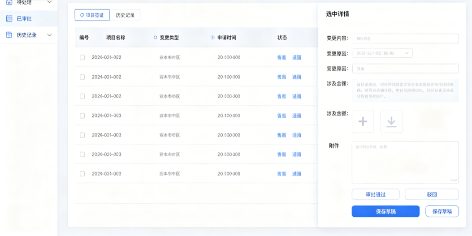The image size is (472, 236).
Task: Tick the checkbox in the second table row
Action: tap(82, 77)
